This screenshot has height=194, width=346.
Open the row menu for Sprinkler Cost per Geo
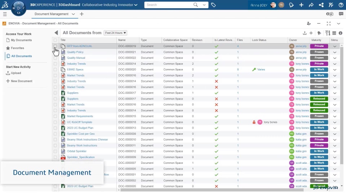[335, 134]
